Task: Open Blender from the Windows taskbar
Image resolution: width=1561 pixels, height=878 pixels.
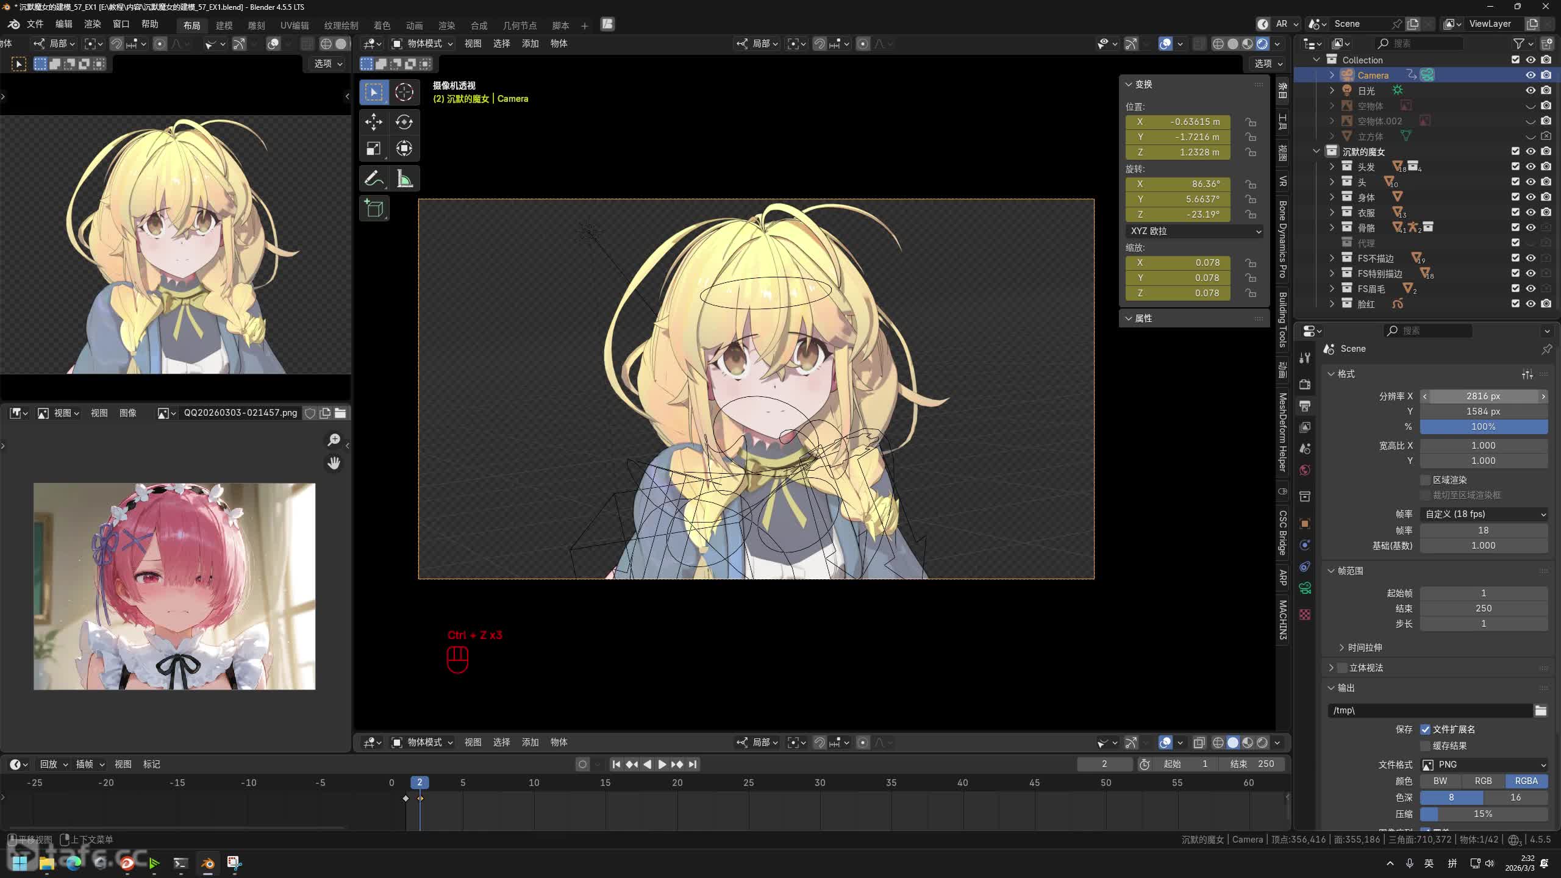Action: [x=208, y=863]
